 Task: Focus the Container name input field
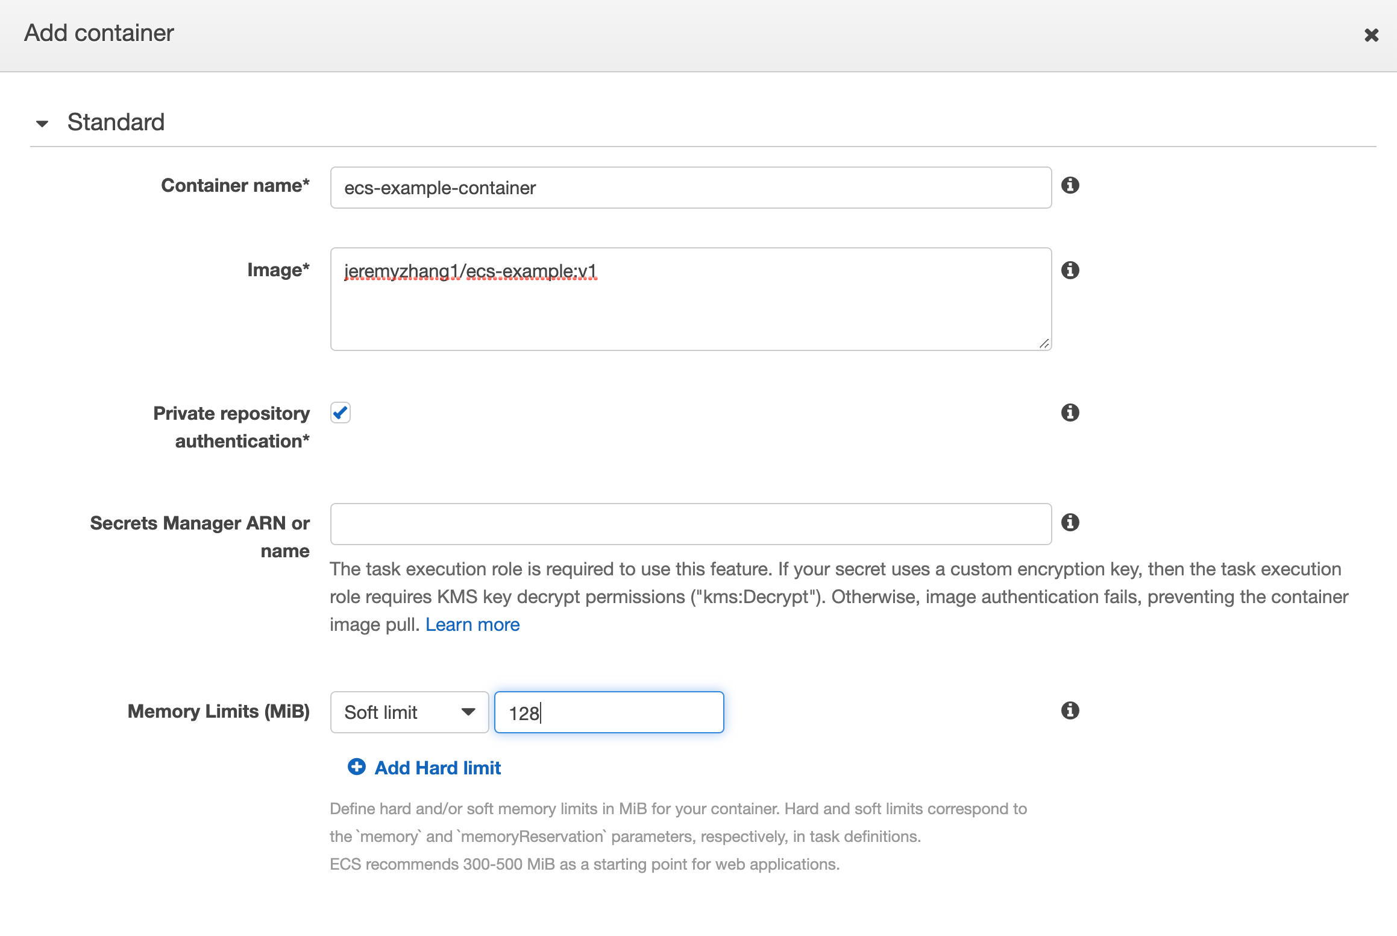(691, 188)
